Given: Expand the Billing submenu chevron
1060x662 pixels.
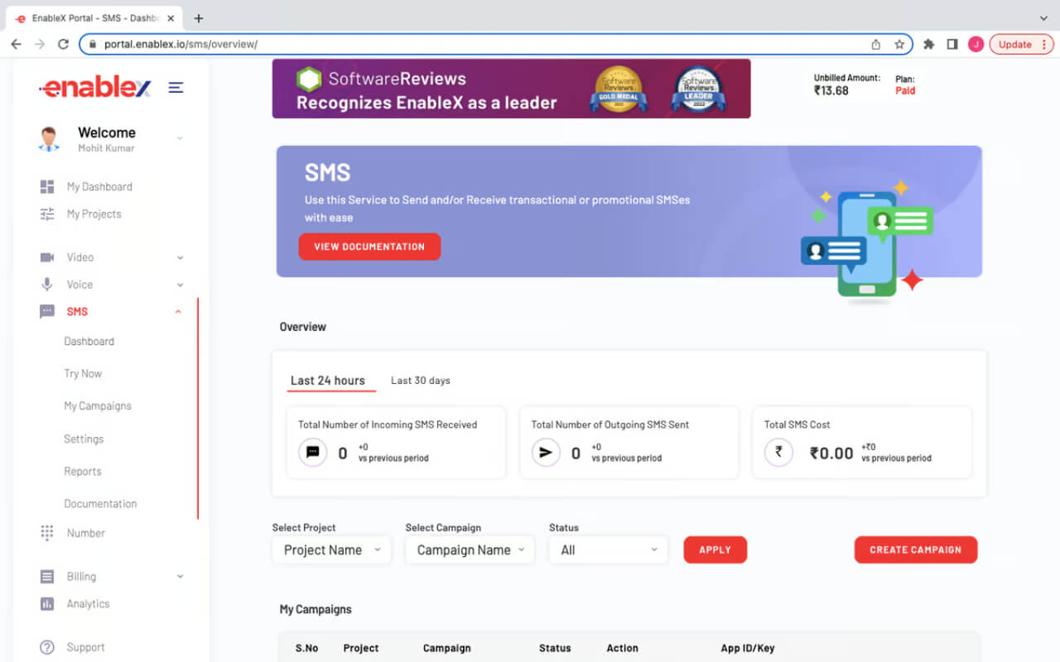Looking at the screenshot, I should click(180, 577).
